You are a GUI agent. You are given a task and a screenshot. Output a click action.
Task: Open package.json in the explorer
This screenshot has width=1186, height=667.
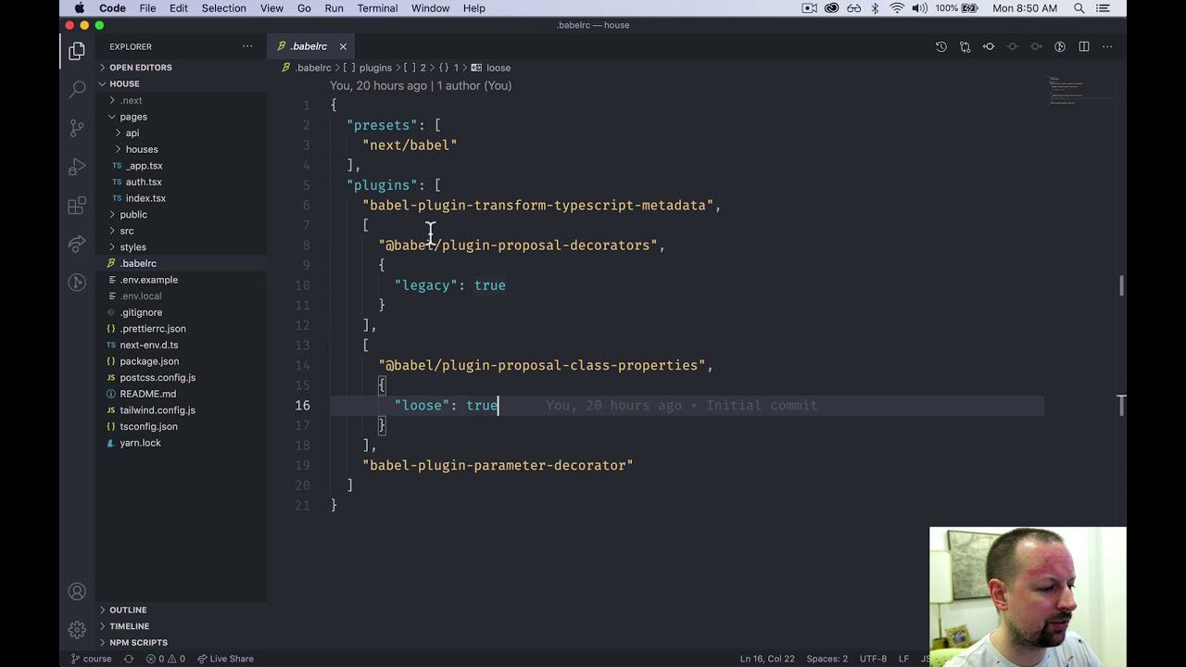(149, 361)
